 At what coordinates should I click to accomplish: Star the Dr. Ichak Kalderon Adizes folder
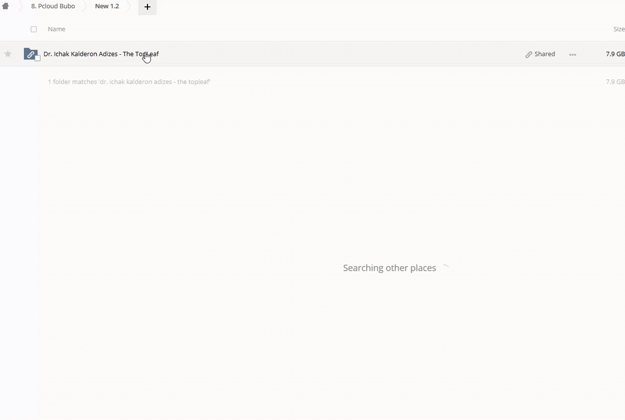click(8, 54)
